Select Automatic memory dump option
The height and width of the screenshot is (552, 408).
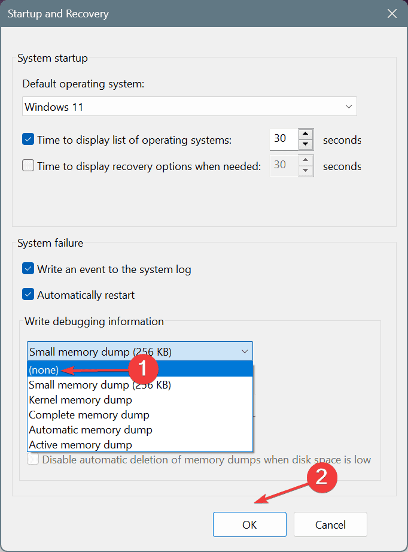[140, 430]
